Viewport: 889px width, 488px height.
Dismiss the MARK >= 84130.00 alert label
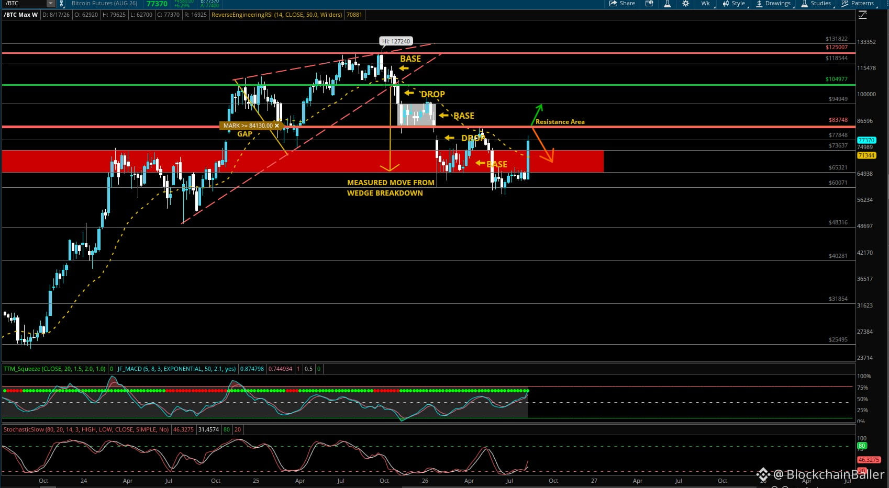[277, 126]
